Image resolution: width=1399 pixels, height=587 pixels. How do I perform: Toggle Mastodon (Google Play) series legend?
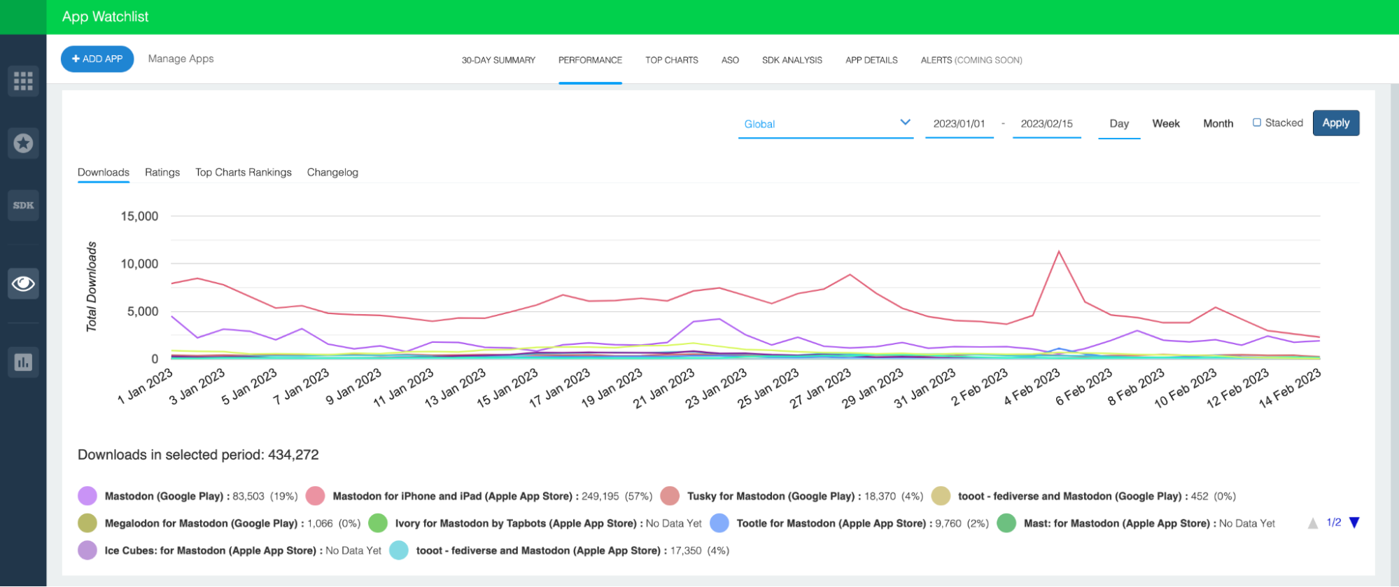(87, 496)
